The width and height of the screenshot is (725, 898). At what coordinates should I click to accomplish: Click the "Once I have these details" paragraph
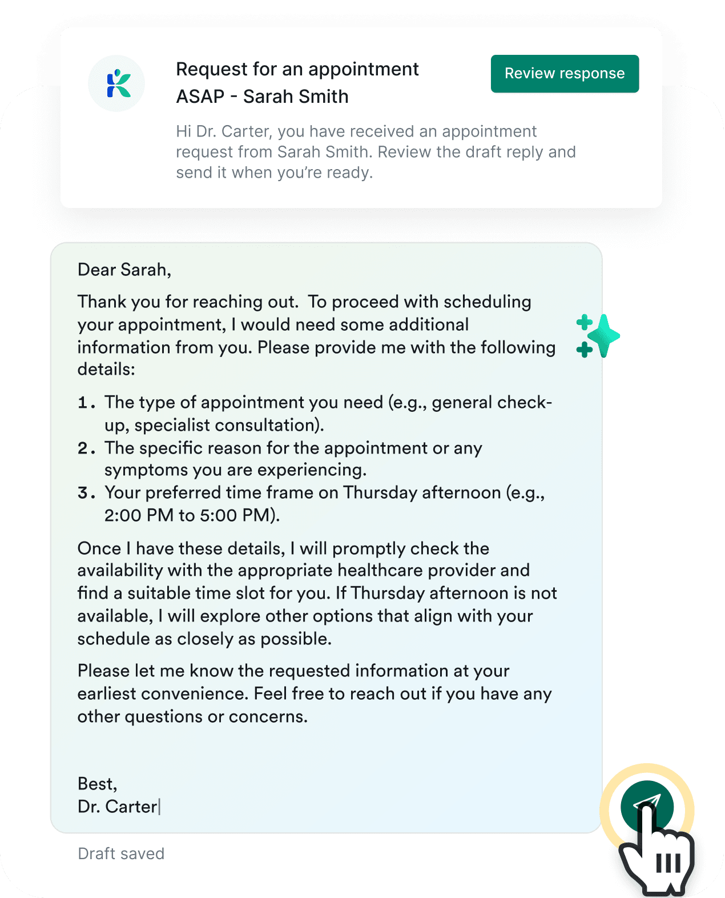tap(317, 594)
